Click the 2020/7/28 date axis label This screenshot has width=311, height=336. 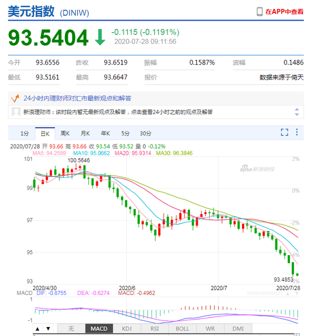coord(288,288)
